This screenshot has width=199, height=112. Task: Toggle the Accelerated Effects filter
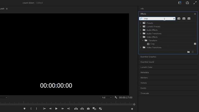point(179,19)
